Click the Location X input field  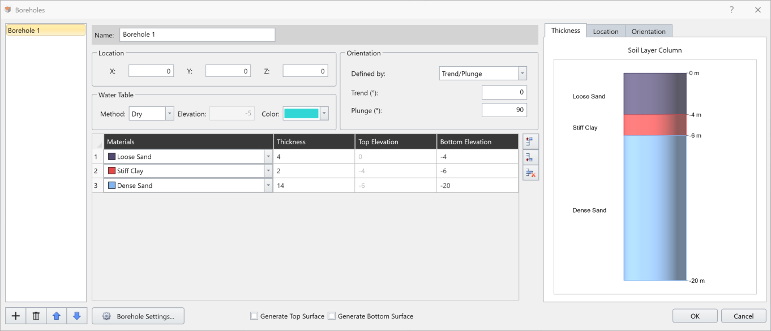[x=151, y=71]
